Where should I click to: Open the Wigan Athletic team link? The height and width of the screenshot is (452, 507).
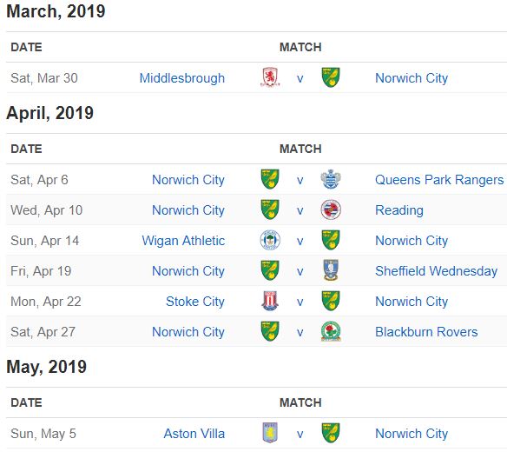click(x=183, y=241)
